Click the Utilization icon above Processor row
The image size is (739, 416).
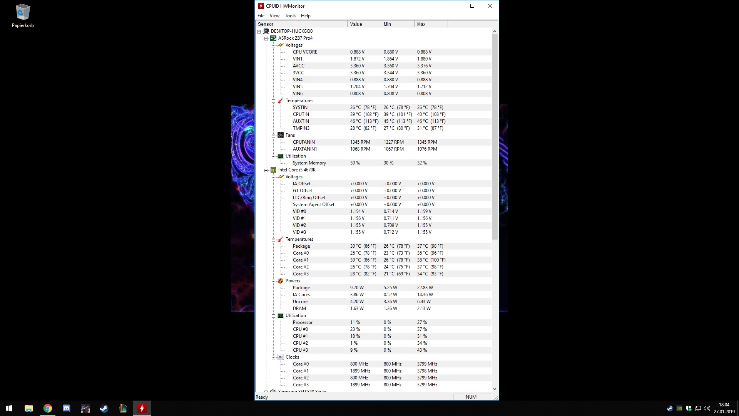(281, 315)
